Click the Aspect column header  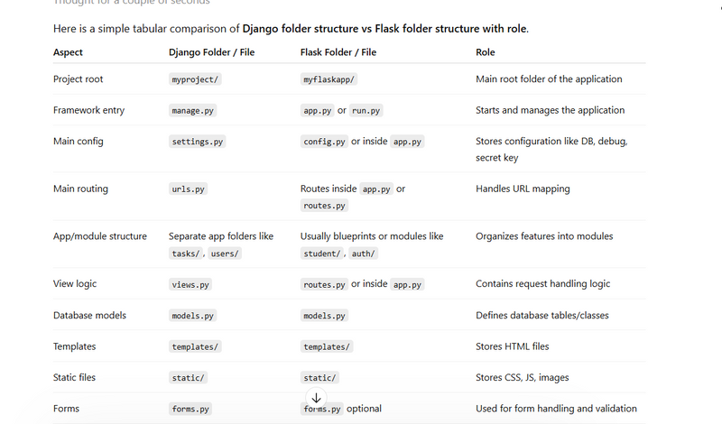[68, 52]
